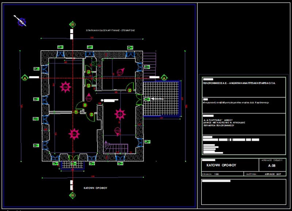Click the top section marker B
Viewport: 292px width, 211px height.
point(73,24)
